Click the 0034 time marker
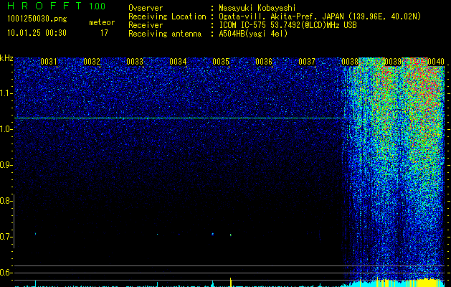The width and height of the screenshot is (451, 287). (178, 62)
